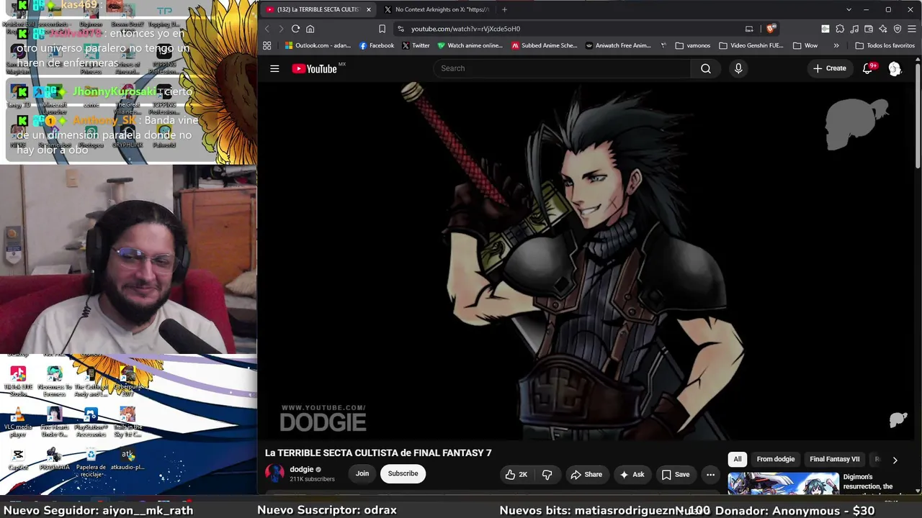Open Trails in the Sky desktop shortcut
The image size is (922, 518).
pos(127,422)
